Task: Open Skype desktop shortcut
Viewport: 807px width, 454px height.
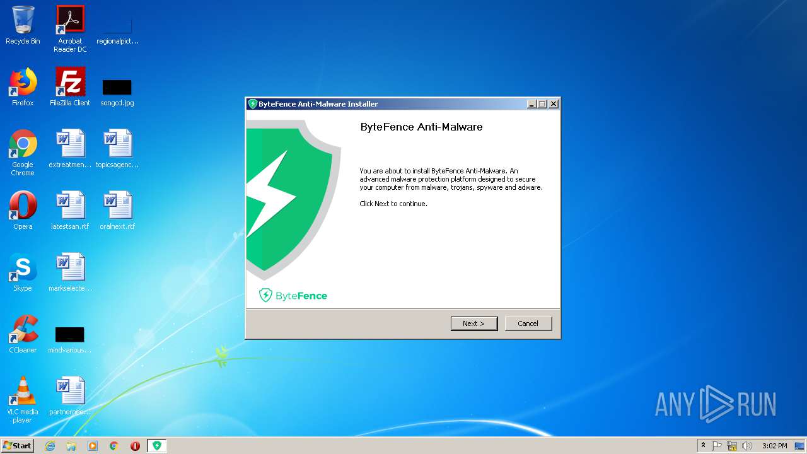Action: [x=23, y=272]
